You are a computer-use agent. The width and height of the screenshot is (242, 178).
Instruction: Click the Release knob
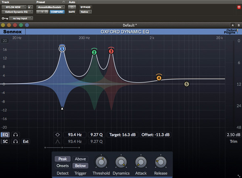pos(161,162)
